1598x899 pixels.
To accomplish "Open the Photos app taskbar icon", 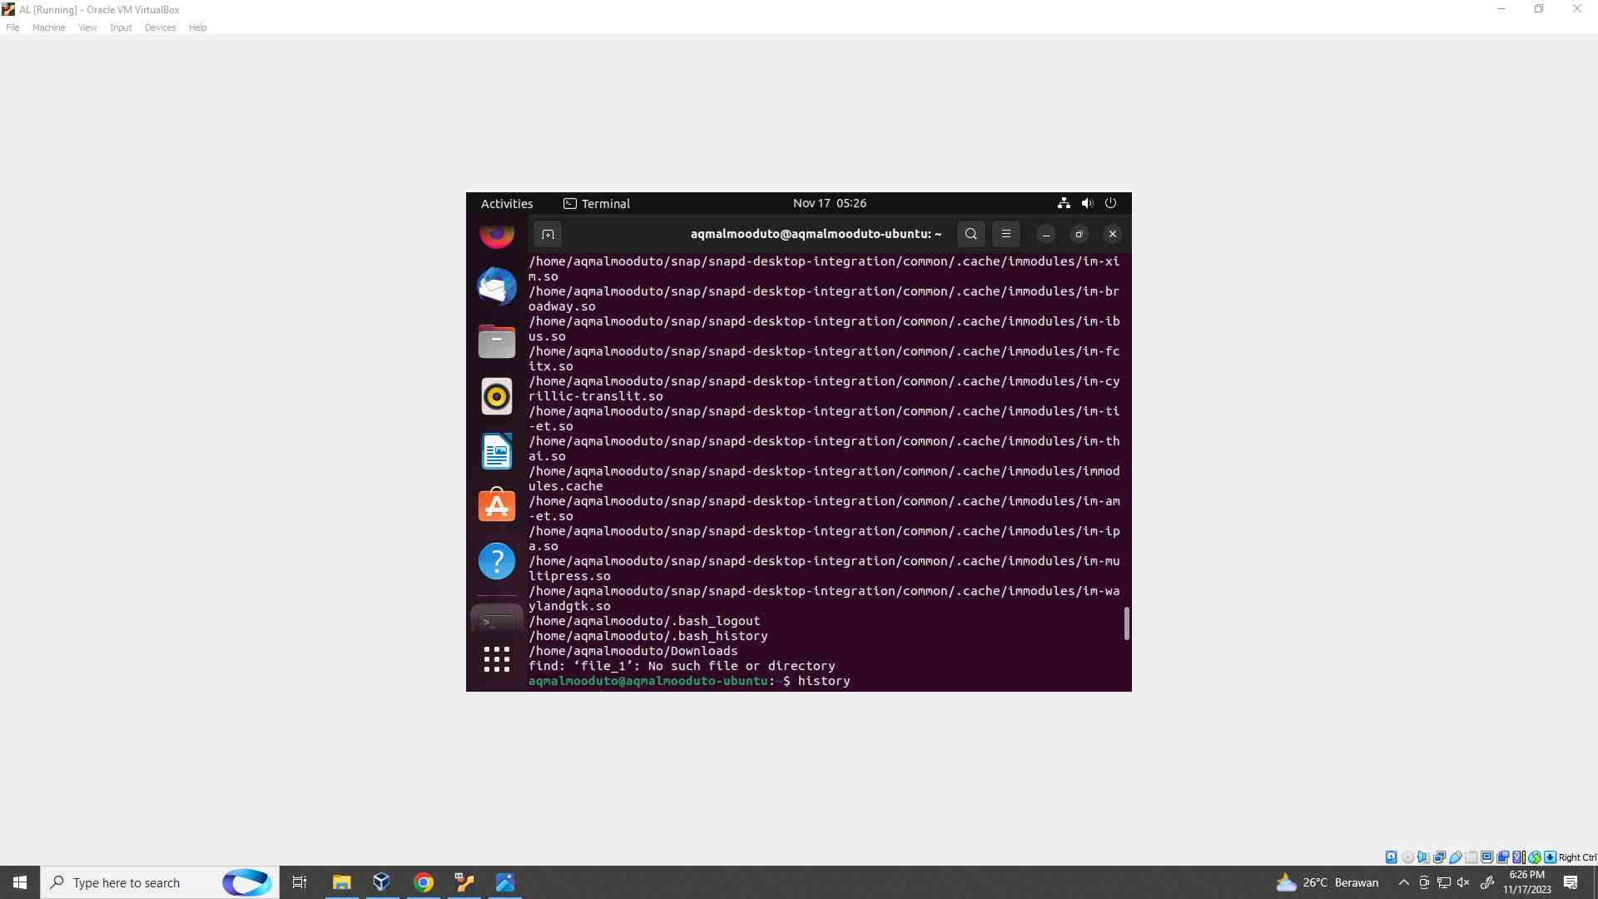I will pyautogui.click(x=505, y=882).
